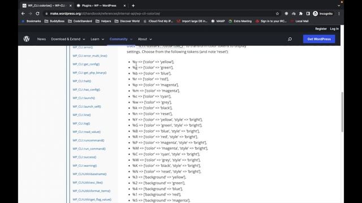Image resolution: width=362 pixels, height=203 pixels.
Task: Open site search magnifier icon
Action: 290,39
